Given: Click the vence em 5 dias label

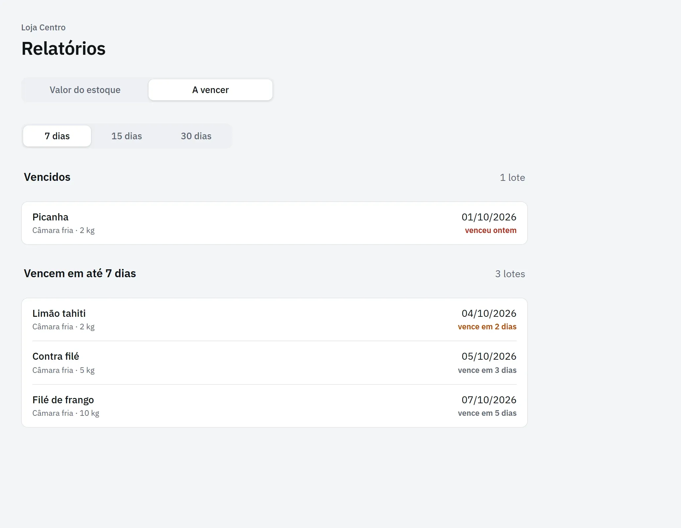Looking at the screenshot, I should click(487, 413).
